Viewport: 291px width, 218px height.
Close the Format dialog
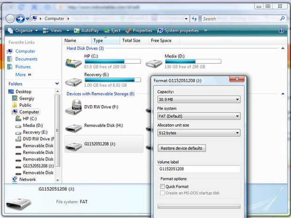237,79
